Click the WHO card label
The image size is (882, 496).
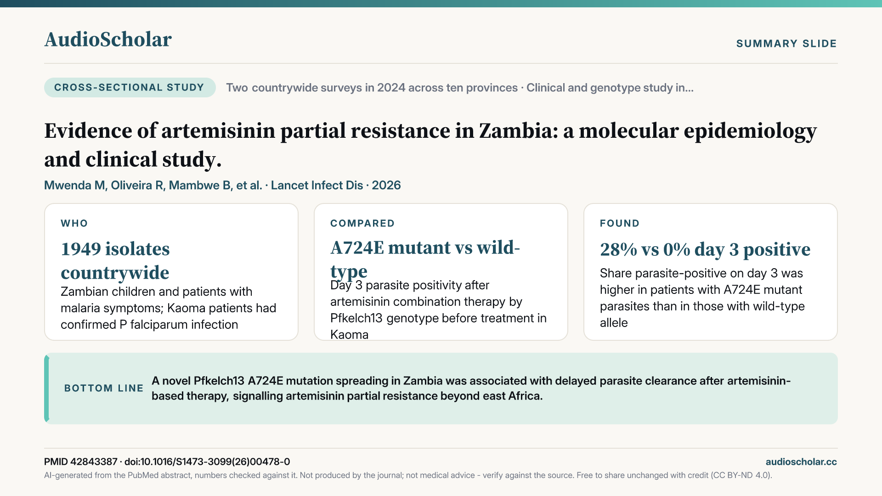(74, 223)
